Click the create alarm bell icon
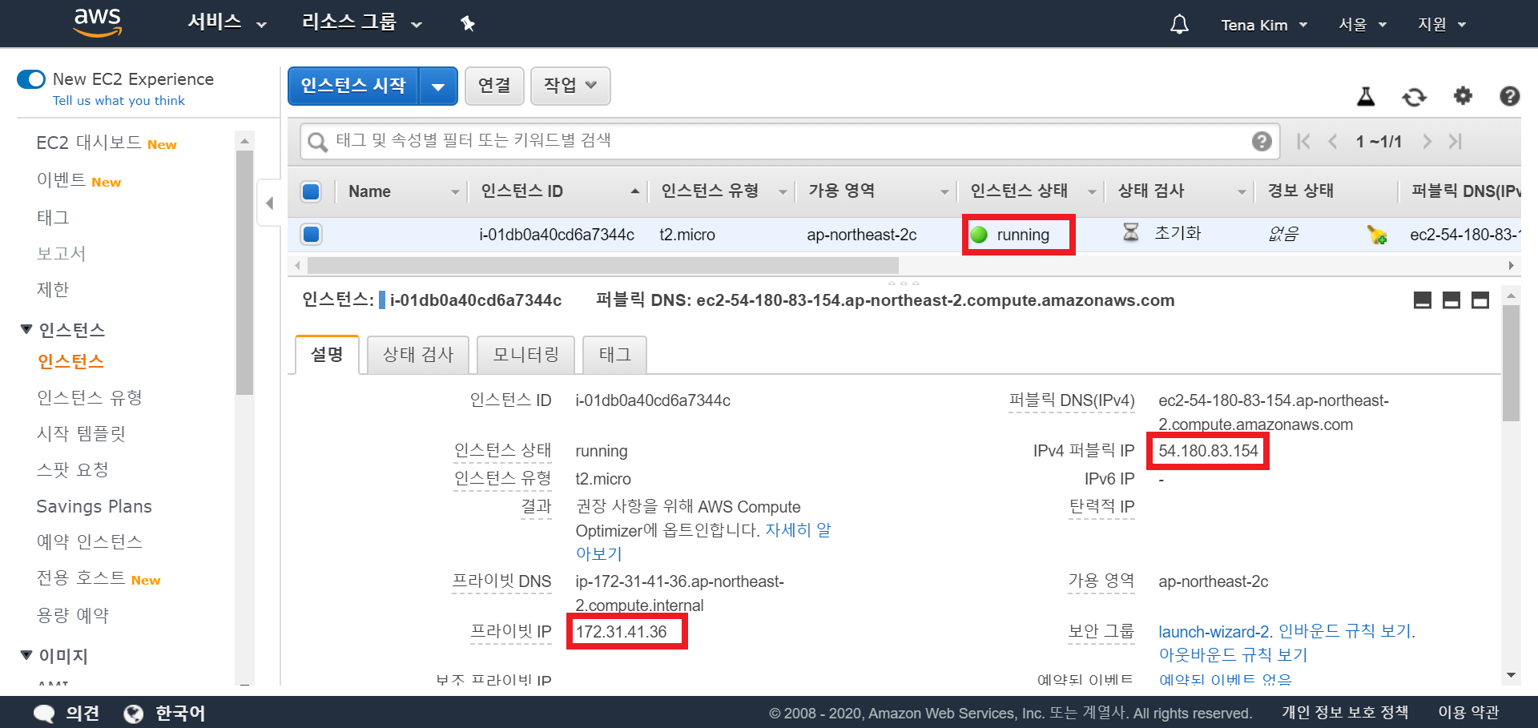Image resolution: width=1538 pixels, height=728 pixels. (1377, 235)
